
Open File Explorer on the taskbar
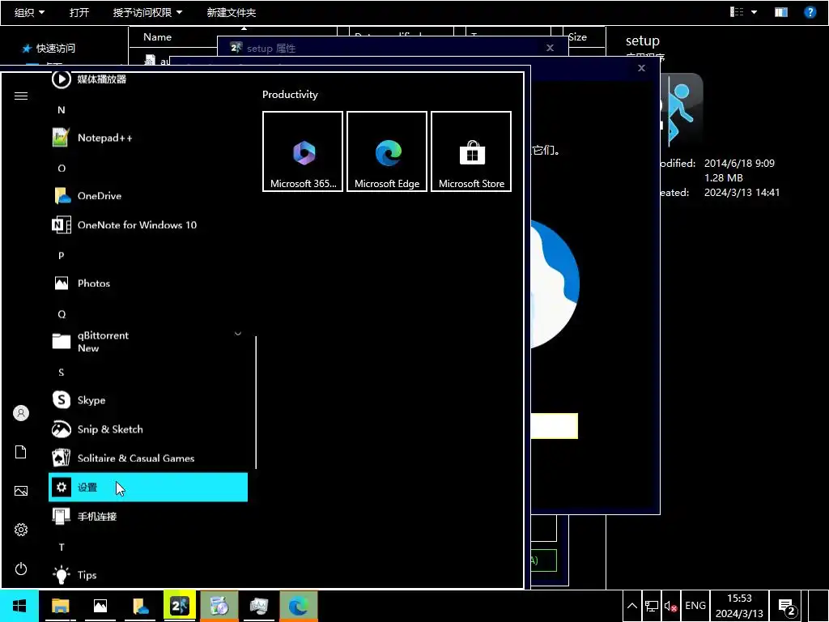coord(60,606)
